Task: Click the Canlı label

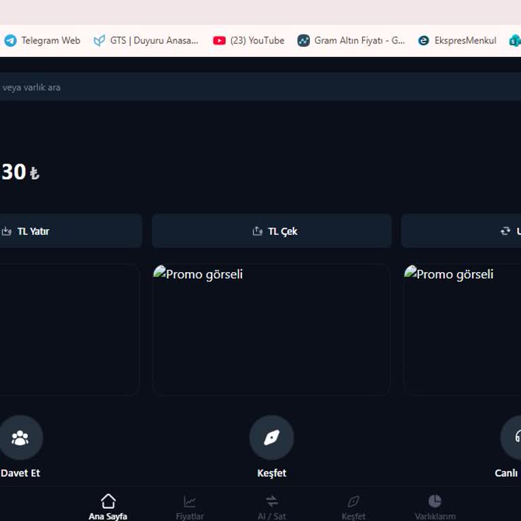Action: tap(507, 473)
